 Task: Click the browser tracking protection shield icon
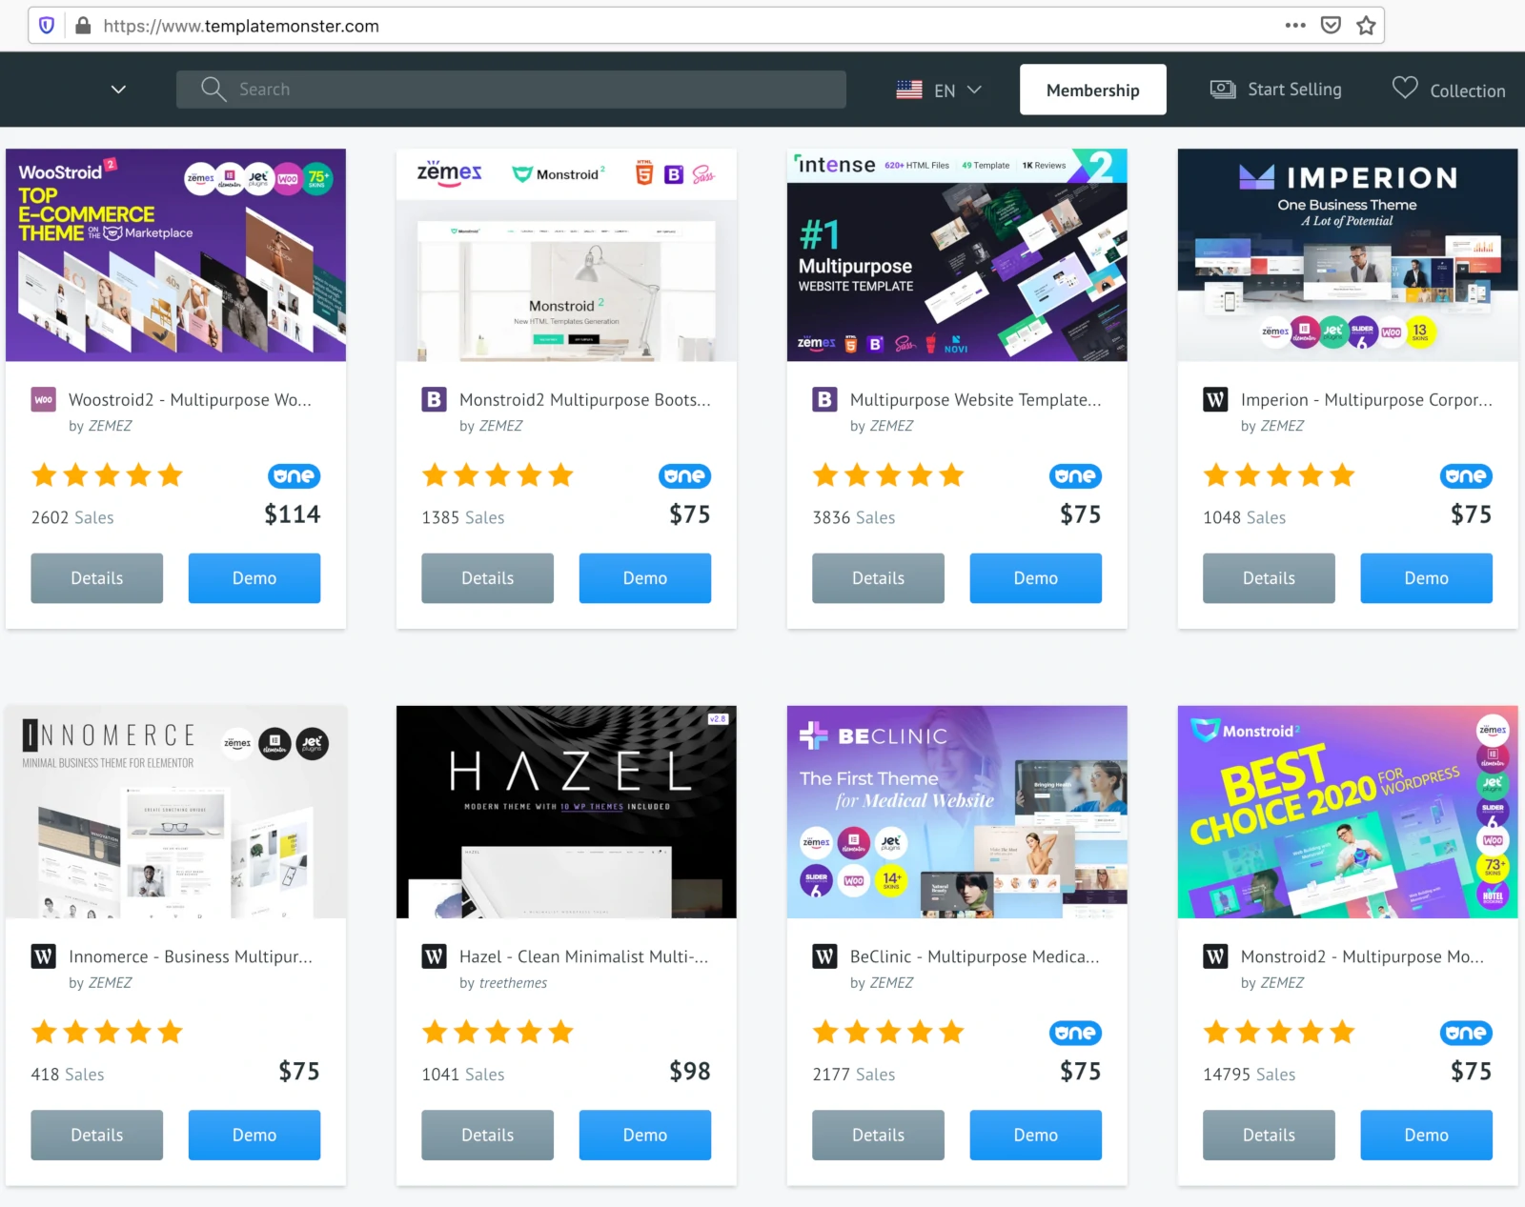point(47,26)
